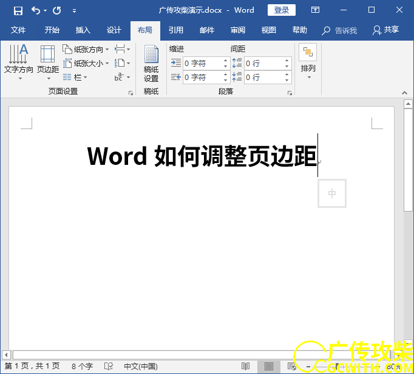This screenshot has width=414, height=374.
Task: Open the Line Numbers icon dropdown
Action: [122, 63]
